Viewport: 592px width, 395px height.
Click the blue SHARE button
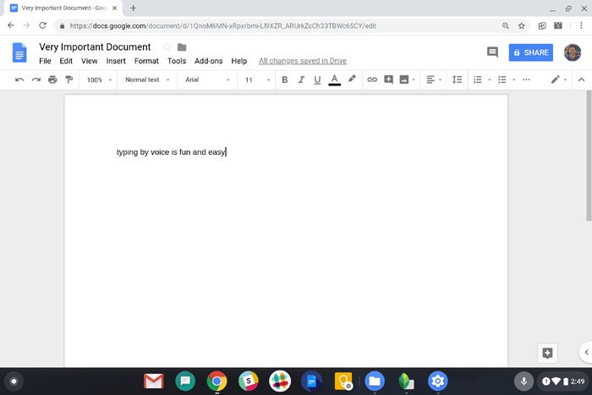click(x=531, y=52)
